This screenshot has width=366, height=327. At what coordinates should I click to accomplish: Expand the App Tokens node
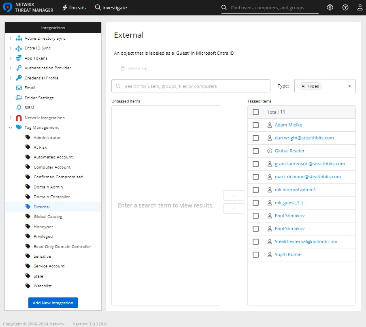point(11,58)
